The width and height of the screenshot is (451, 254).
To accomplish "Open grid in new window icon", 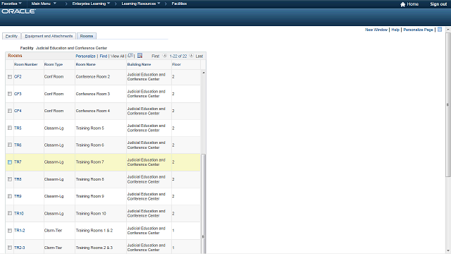I will (130, 55).
